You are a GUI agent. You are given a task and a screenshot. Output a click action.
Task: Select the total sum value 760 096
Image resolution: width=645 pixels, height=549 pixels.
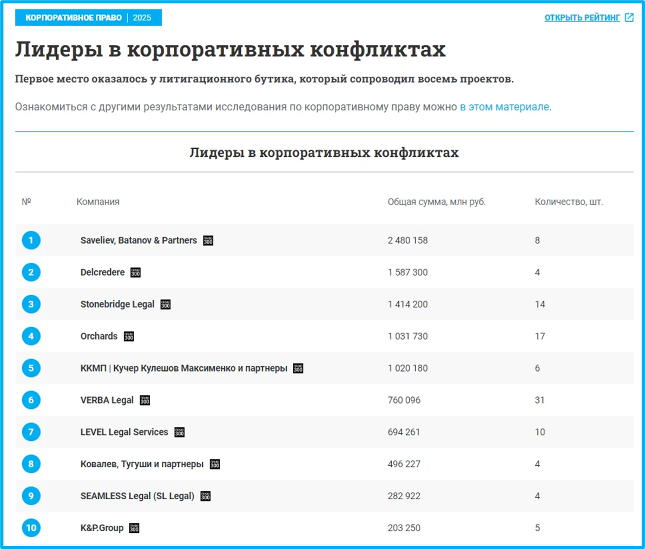[404, 400]
